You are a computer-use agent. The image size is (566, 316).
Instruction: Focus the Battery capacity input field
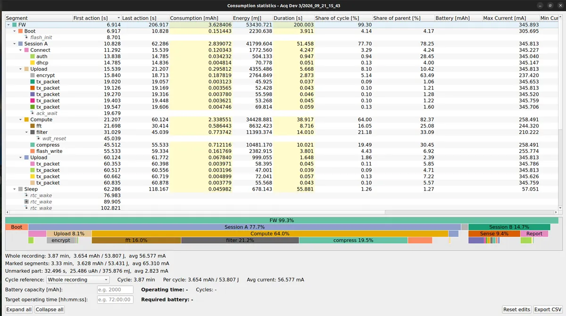tap(115, 290)
